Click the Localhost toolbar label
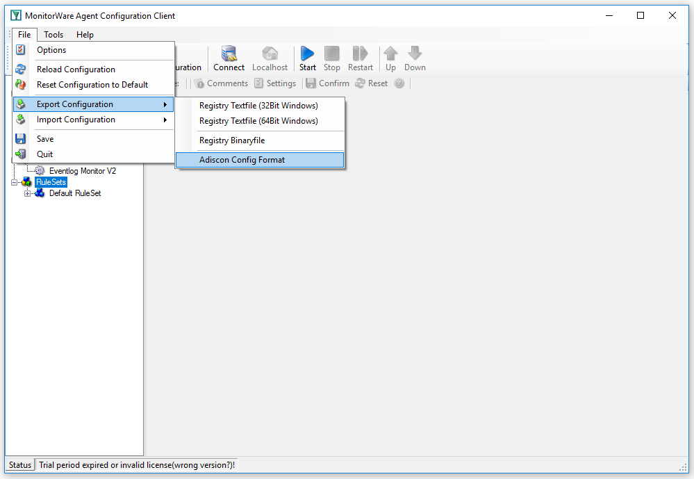The height and width of the screenshot is (479, 694). (270, 67)
